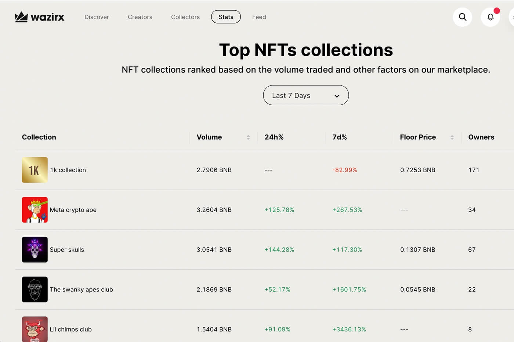This screenshot has height=342, width=514.
Task: Click owners count 67
Action: [x=472, y=250]
